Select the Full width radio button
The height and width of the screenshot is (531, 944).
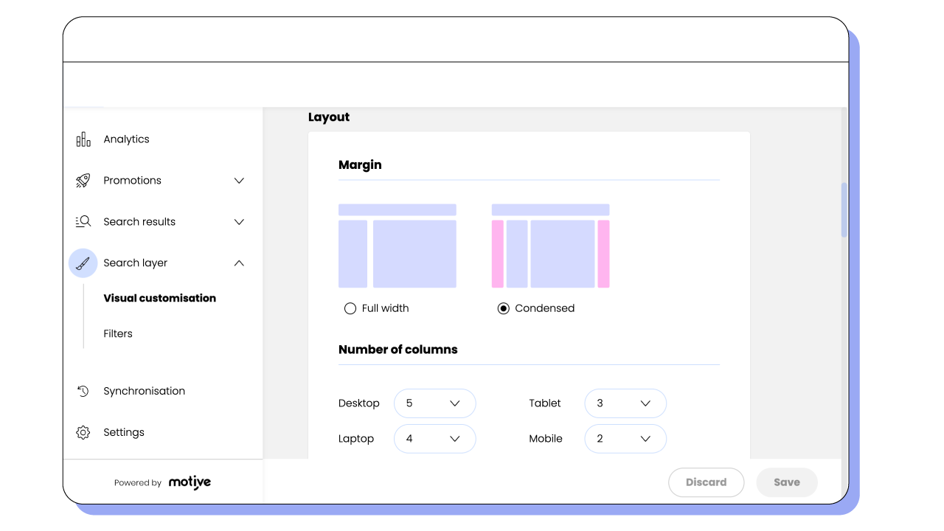click(x=350, y=308)
